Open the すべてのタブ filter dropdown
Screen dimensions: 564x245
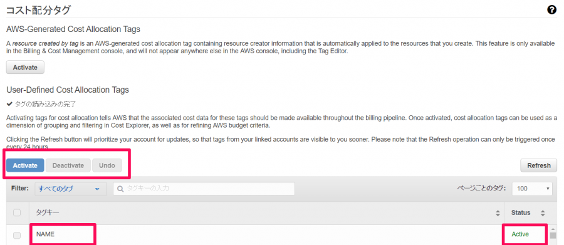click(x=70, y=189)
